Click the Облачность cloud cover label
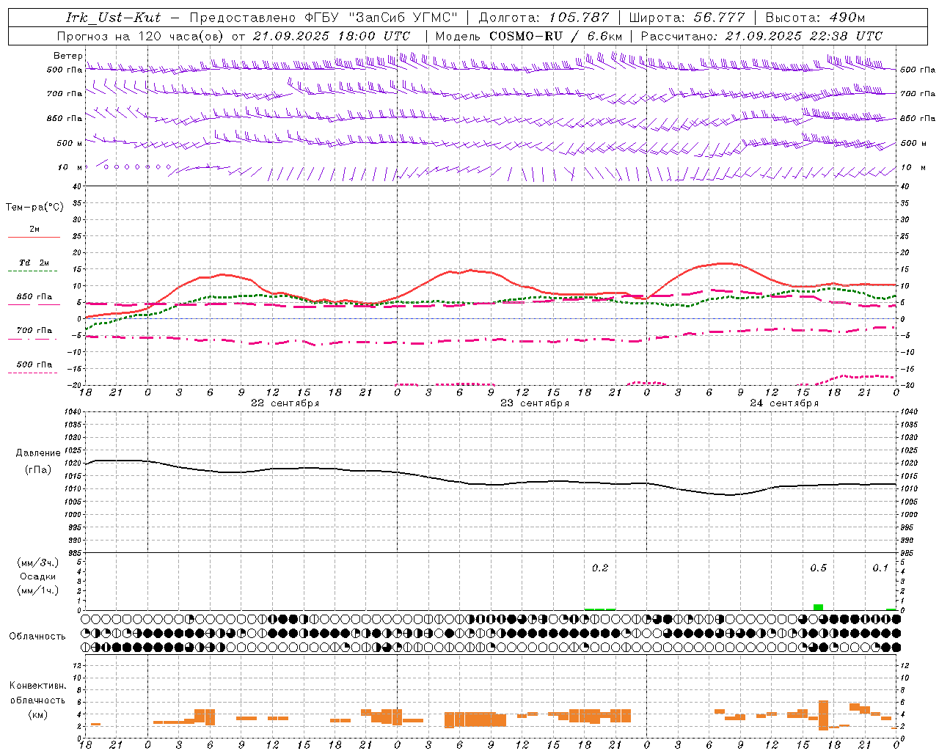The image size is (939, 751). point(37,637)
